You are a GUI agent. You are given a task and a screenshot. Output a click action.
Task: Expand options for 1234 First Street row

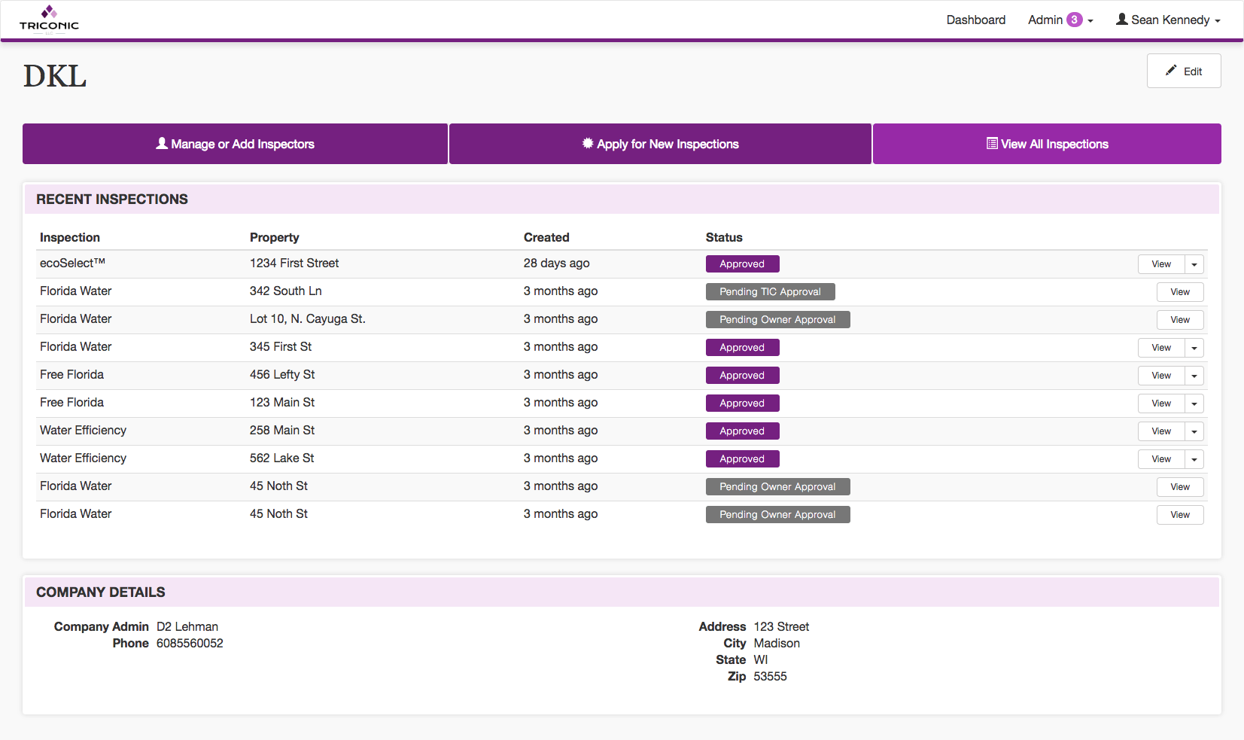1194,264
